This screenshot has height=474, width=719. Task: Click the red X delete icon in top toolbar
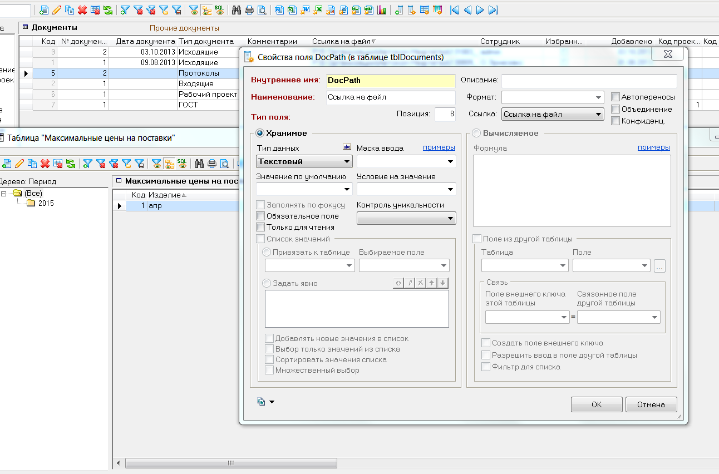pos(82,10)
